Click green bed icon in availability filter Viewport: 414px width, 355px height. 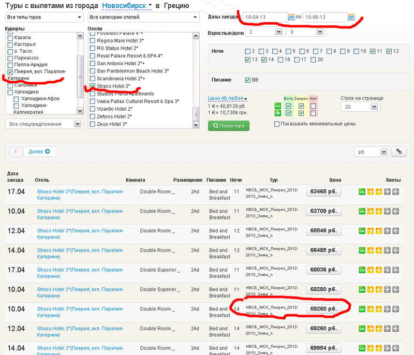click(277, 106)
